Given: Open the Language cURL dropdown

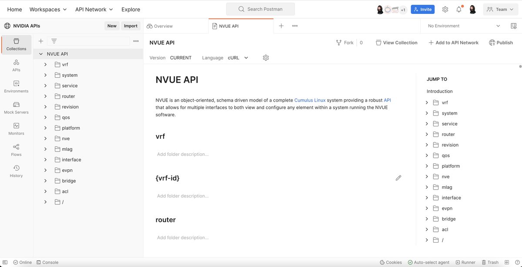Looking at the screenshot, I should [x=238, y=58].
